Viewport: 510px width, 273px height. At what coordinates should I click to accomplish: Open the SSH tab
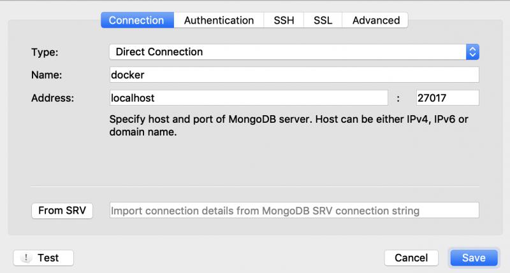284,20
